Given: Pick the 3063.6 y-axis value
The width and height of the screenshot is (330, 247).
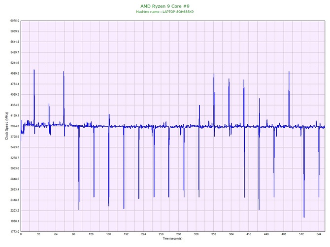Looking at the screenshot, I should tap(15, 168).
